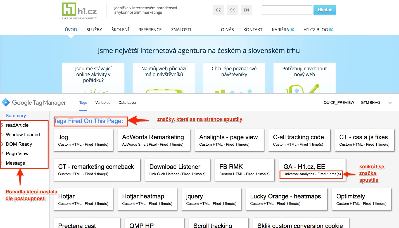This screenshot has height=228, width=399.
Task: Open the AdWords Remarketing tag card
Action: [153, 140]
